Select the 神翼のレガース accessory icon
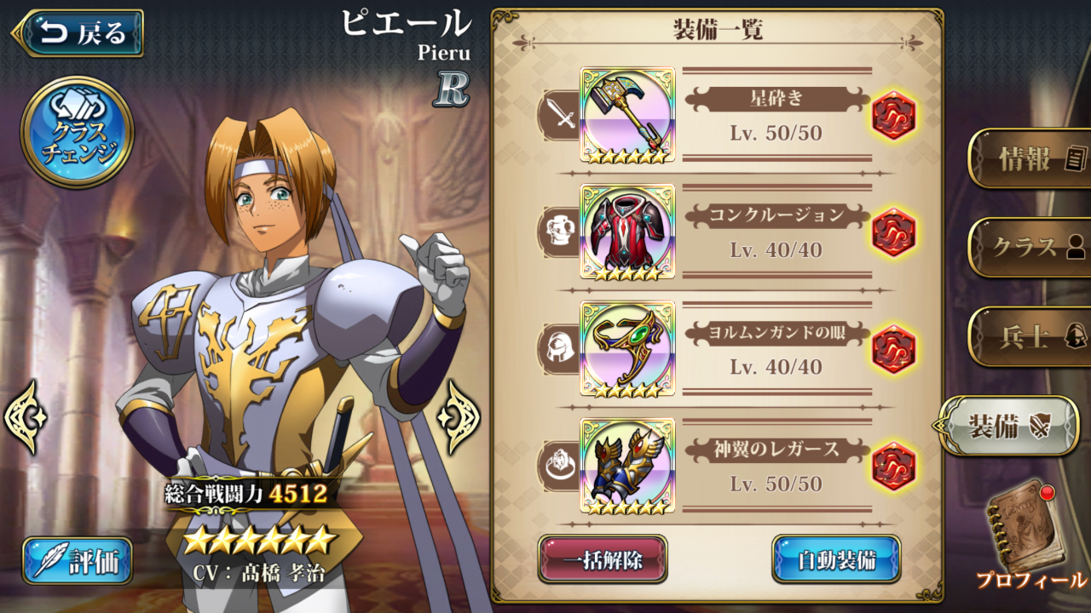This screenshot has width=1091, height=613. click(x=627, y=466)
